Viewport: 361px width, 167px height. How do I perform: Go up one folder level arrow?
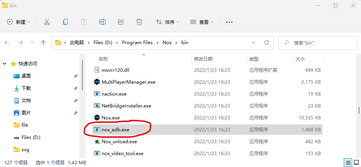coord(43,43)
